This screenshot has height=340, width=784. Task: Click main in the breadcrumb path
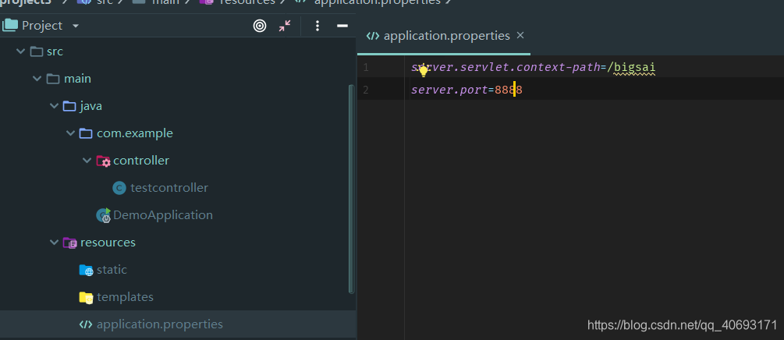[x=165, y=2]
